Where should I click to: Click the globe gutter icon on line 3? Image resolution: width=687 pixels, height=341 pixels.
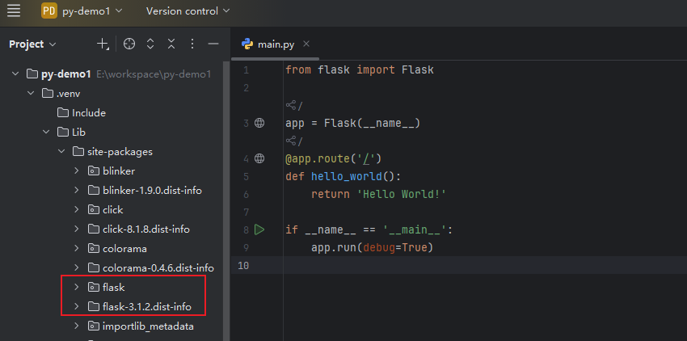[259, 123]
